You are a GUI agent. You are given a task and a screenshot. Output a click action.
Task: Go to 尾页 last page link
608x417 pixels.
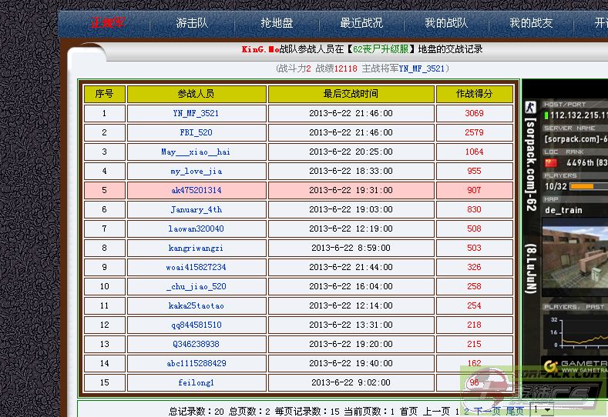pyautogui.click(x=515, y=411)
